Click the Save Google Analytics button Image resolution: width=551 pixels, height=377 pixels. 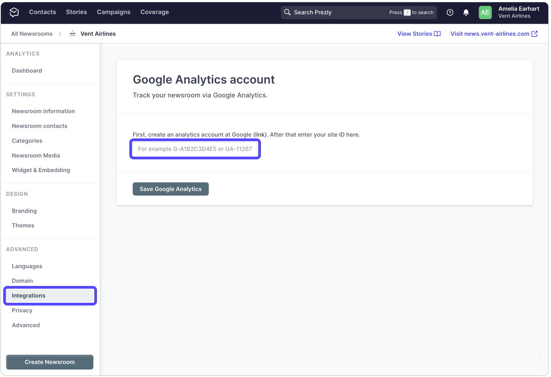(171, 189)
